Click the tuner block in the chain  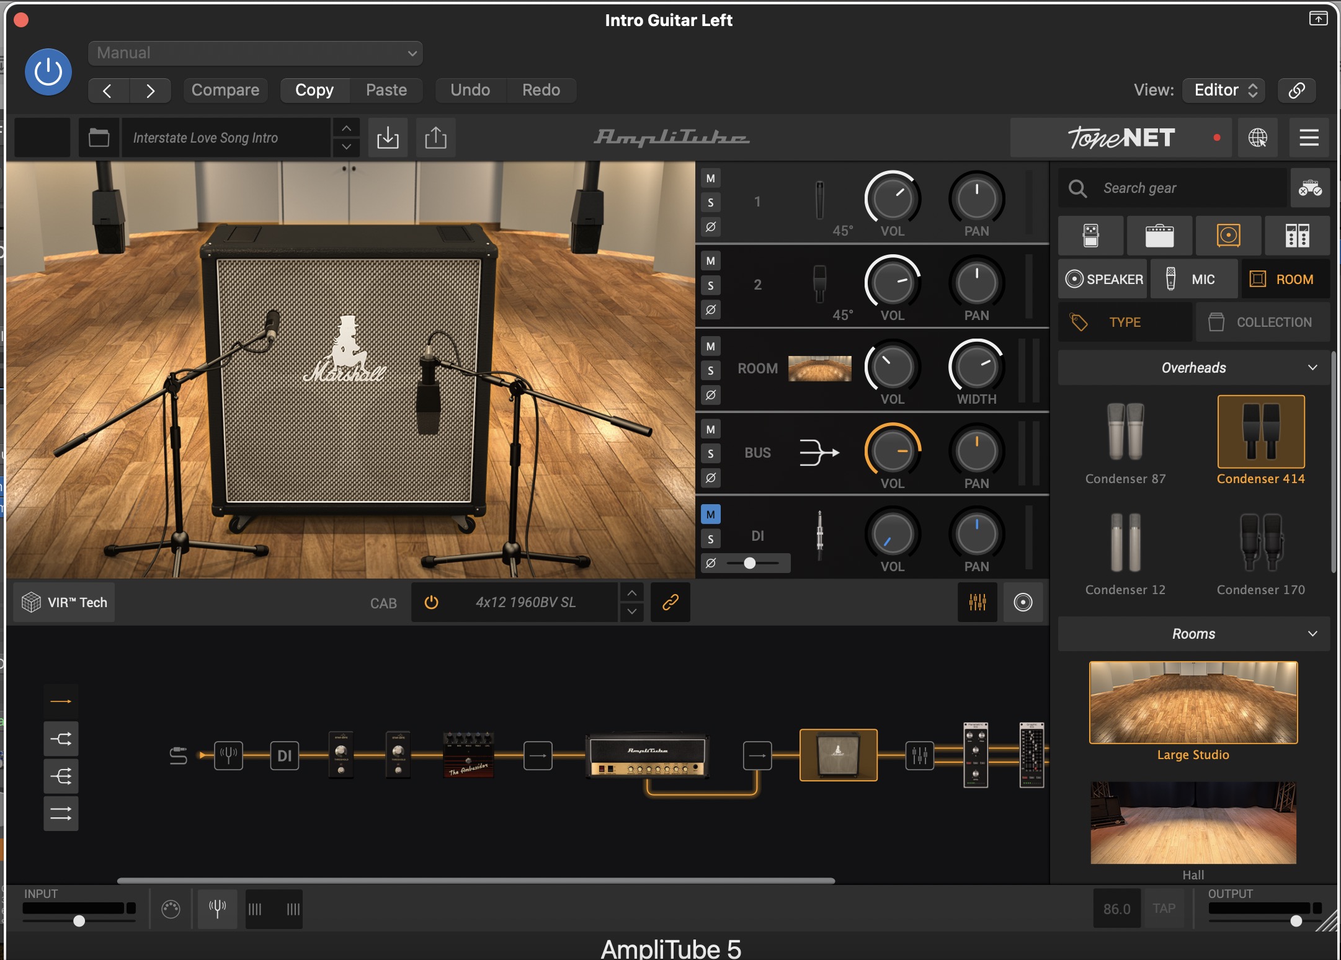point(228,755)
